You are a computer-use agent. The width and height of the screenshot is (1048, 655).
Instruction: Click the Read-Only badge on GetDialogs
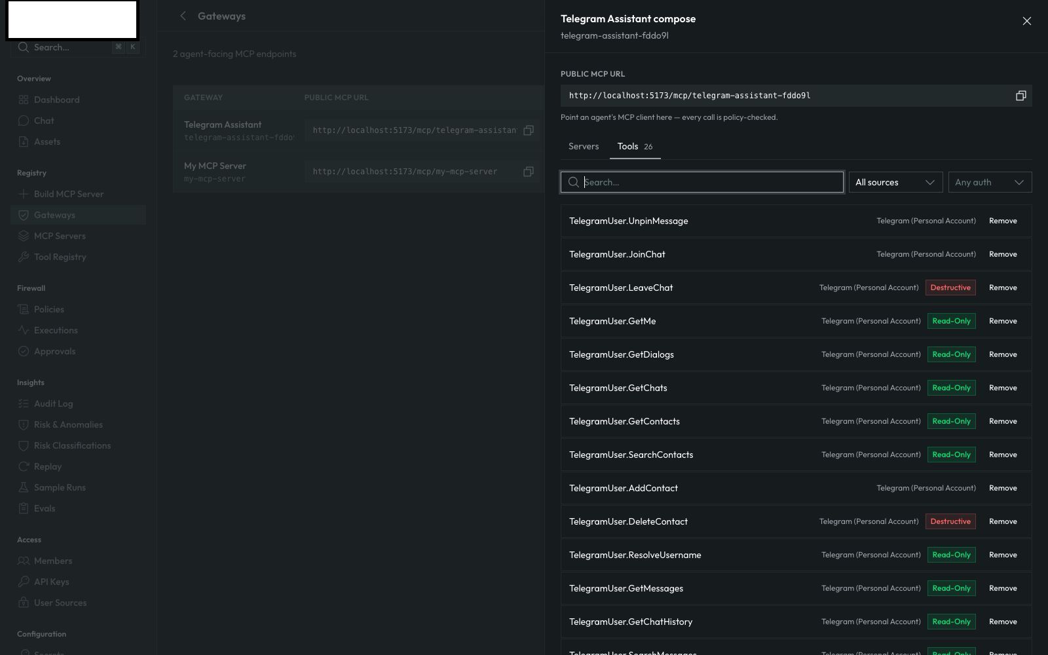951,354
